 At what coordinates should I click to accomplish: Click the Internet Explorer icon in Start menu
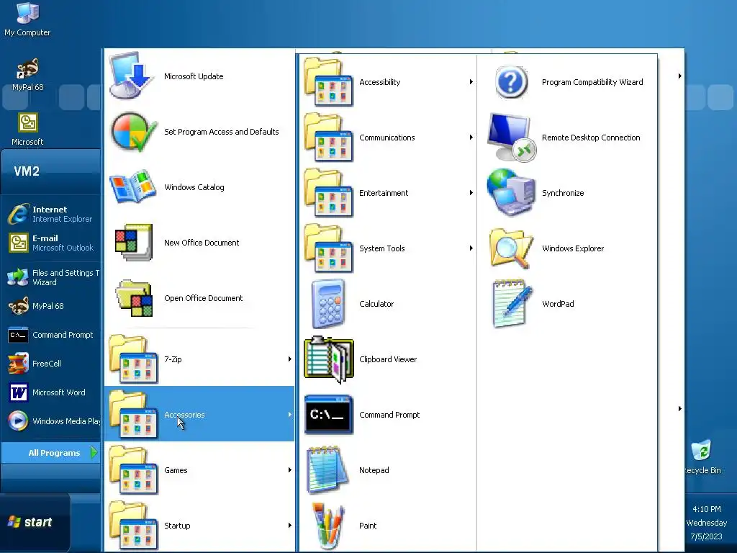point(18,214)
